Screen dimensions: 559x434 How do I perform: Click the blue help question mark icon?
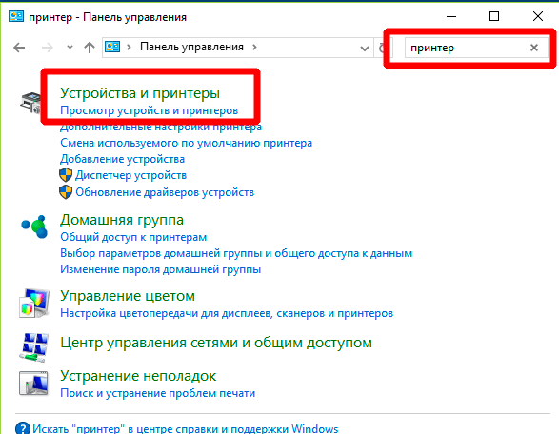coord(23,428)
